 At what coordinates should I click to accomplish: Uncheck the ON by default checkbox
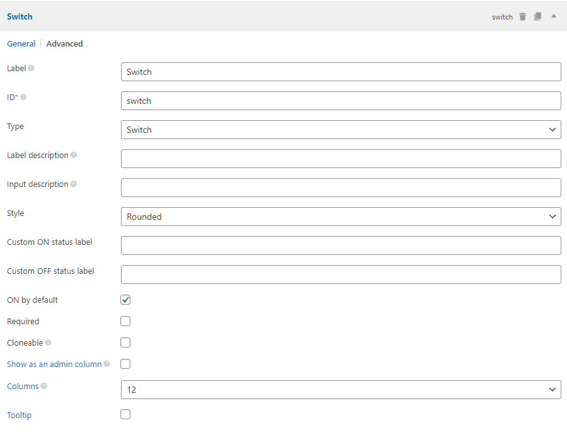coord(125,300)
